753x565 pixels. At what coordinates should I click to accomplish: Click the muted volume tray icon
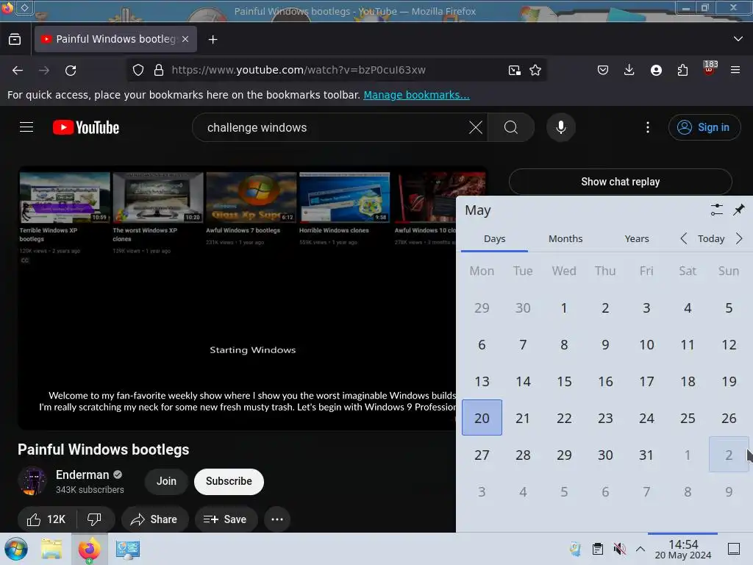619,549
